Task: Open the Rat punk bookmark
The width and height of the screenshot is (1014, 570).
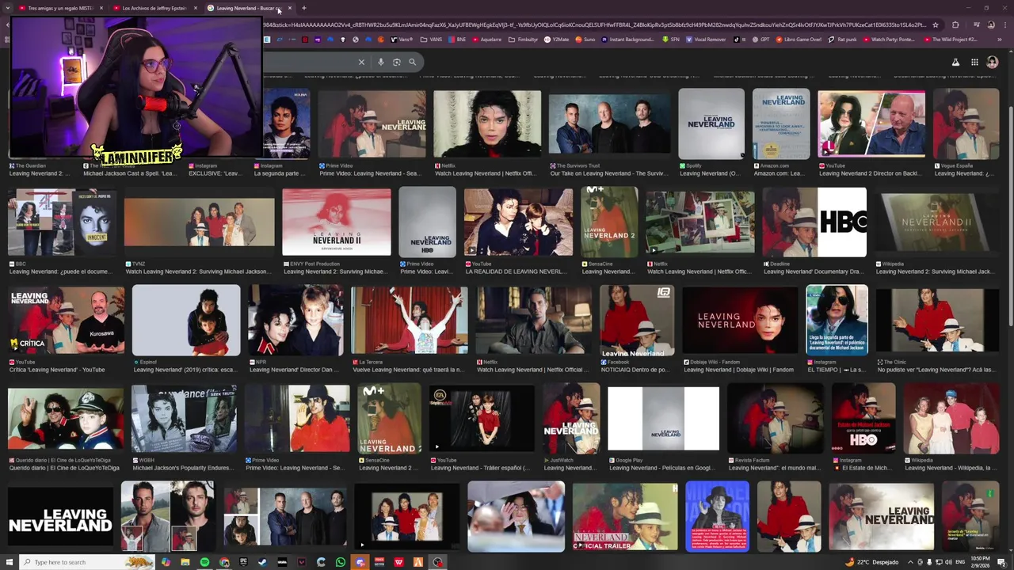Action: point(843,40)
